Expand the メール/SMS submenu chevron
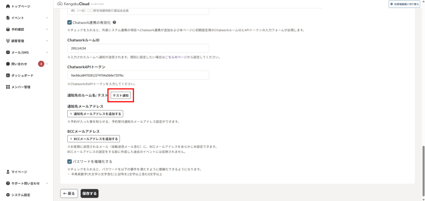This screenshot has width=425, height=201. point(47,52)
